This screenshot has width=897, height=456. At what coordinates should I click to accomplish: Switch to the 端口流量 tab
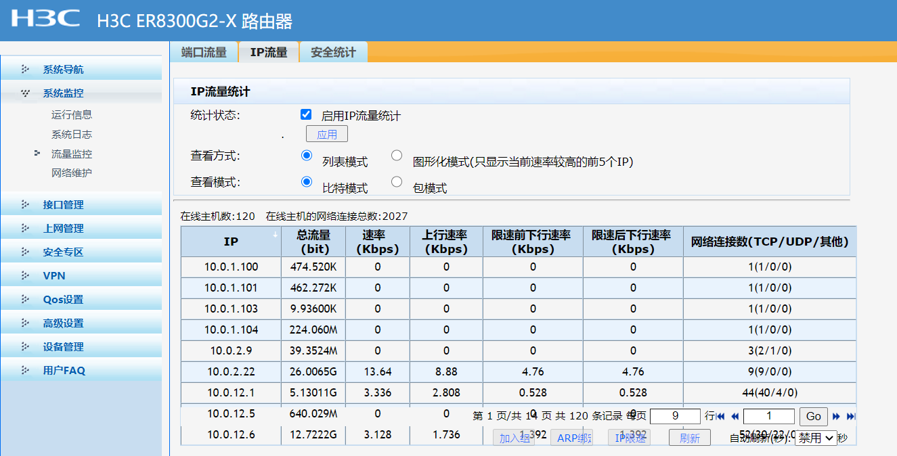[x=204, y=52]
